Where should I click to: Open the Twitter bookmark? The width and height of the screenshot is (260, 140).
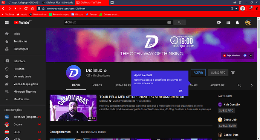click(x=91, y=14)
